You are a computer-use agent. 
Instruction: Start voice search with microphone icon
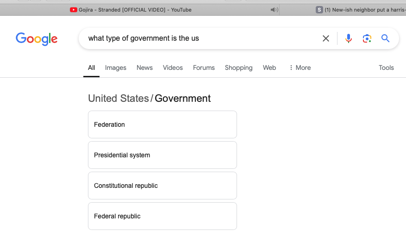coord(349,38)
